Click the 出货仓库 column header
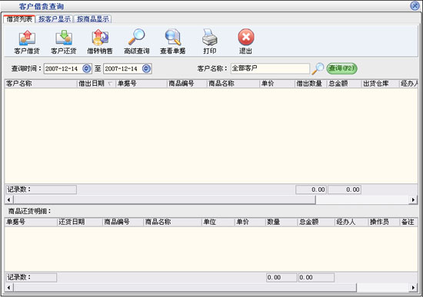423x297 pixels. [x=380, y=84]
